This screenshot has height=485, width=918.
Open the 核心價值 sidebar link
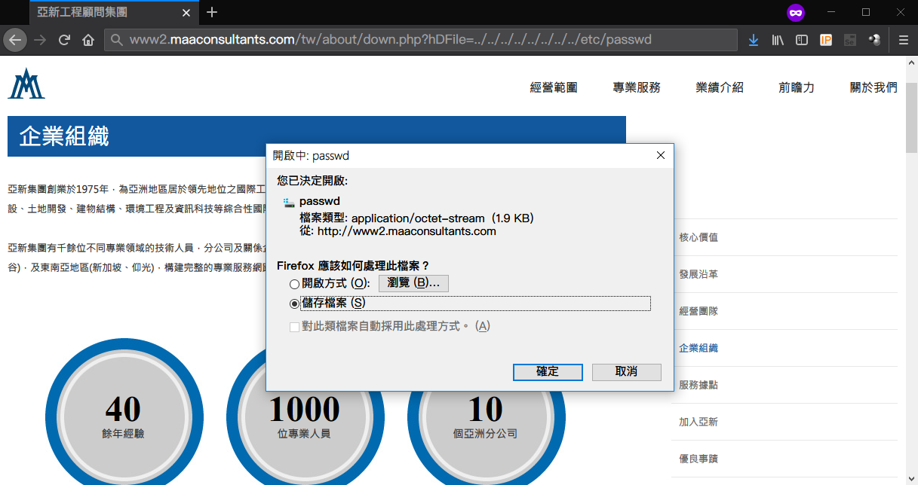pyautogui.click(x=698, y=237)
